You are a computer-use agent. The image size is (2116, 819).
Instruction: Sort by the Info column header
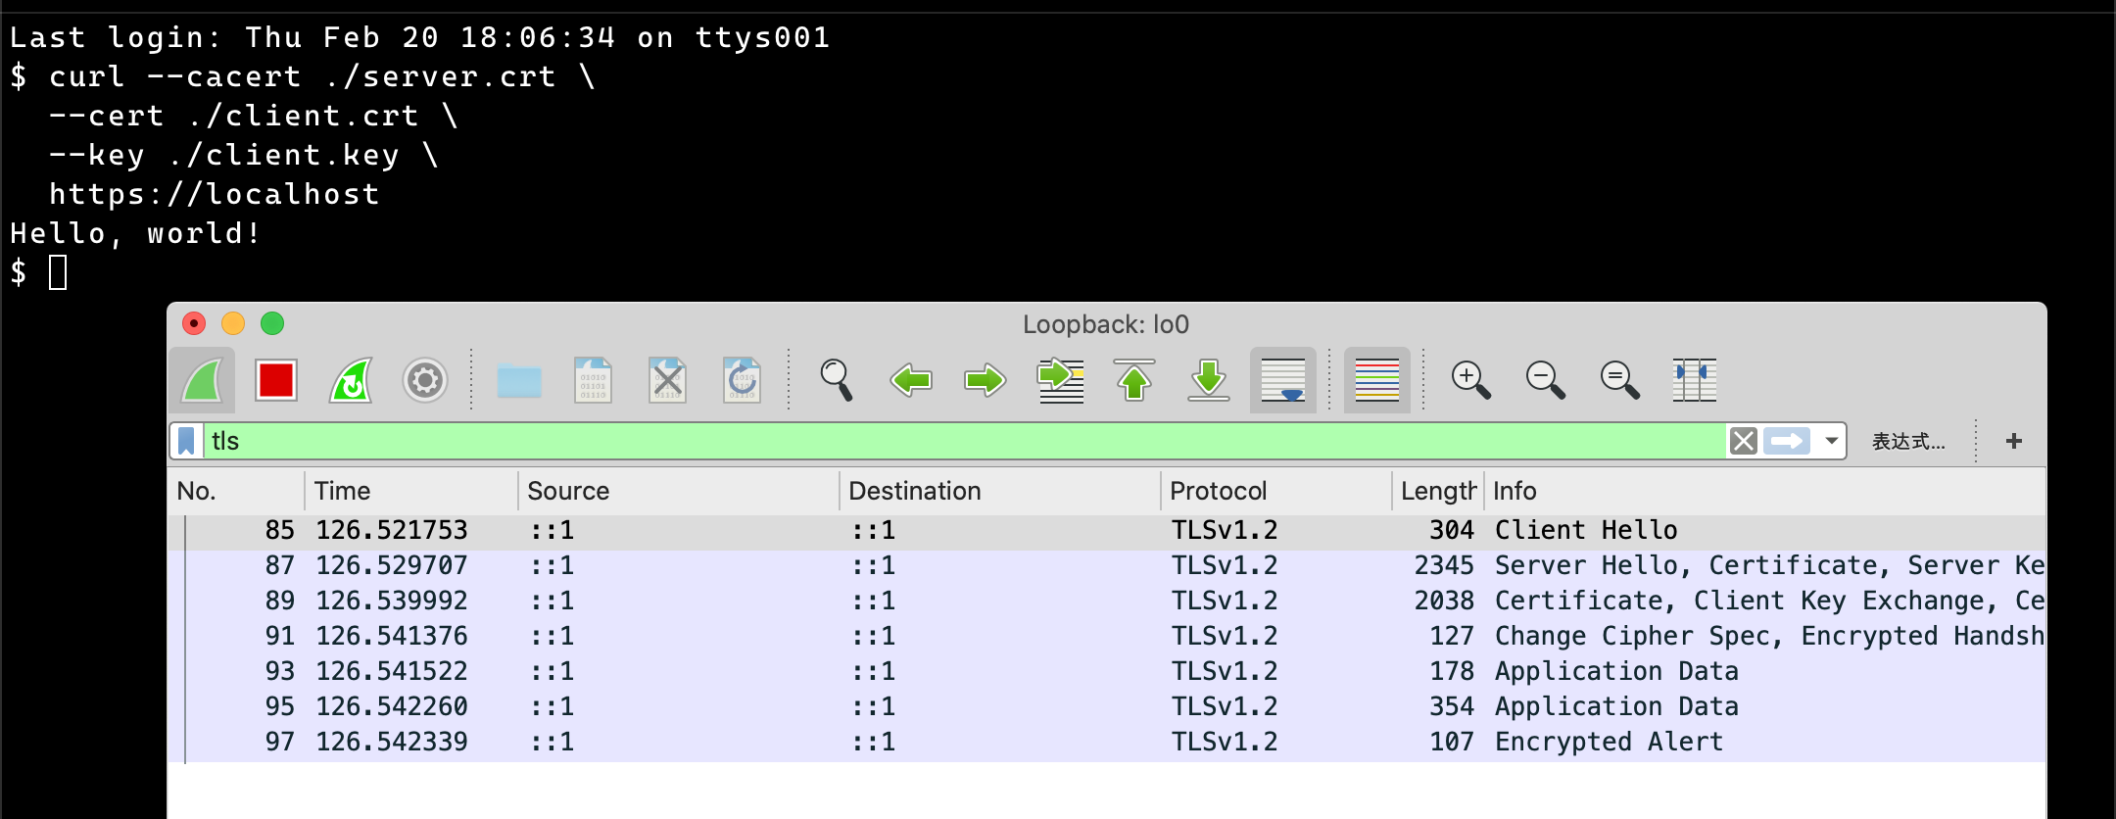click(x=1765, y=491)
